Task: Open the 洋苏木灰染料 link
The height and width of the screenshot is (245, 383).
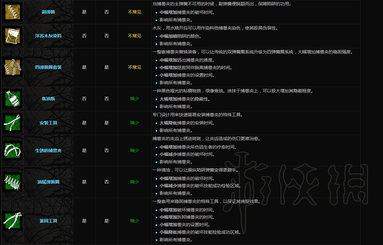Action: 48,36
